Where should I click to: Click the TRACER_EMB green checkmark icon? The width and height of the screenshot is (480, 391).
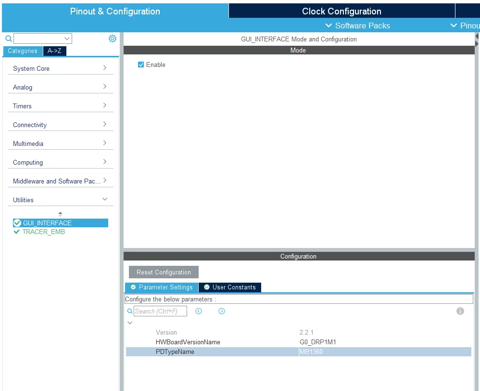pos(16,232)
